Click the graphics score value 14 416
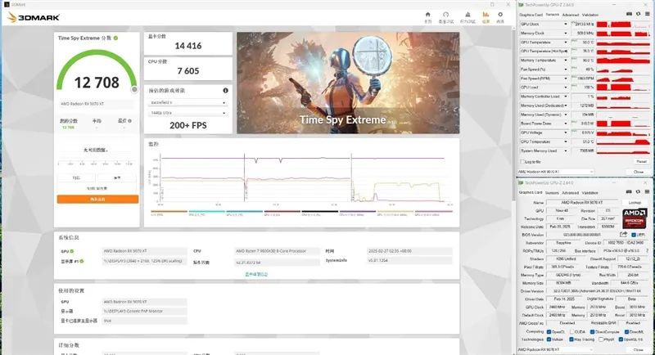Image resolution: width=655 pixels, height=355 pixels. [x=188, y=46]
